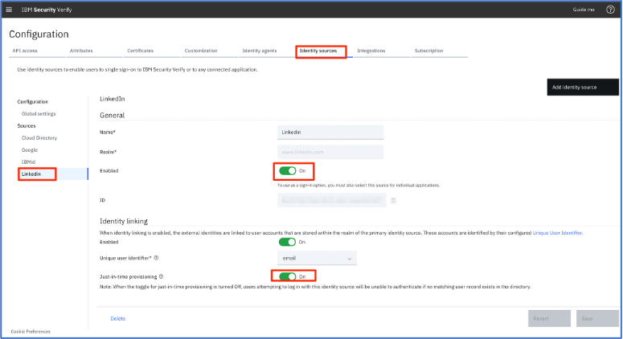
Task: Show info for Just-in-time provisioning
Action: [x=161, y=276]
